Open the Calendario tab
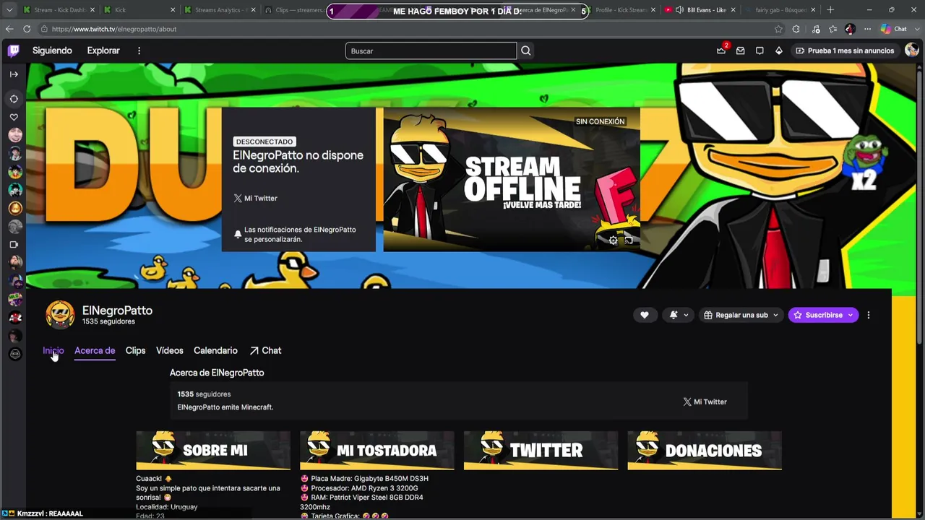The width and height of the screenshot is (925, 520). (x=215, y=350)
